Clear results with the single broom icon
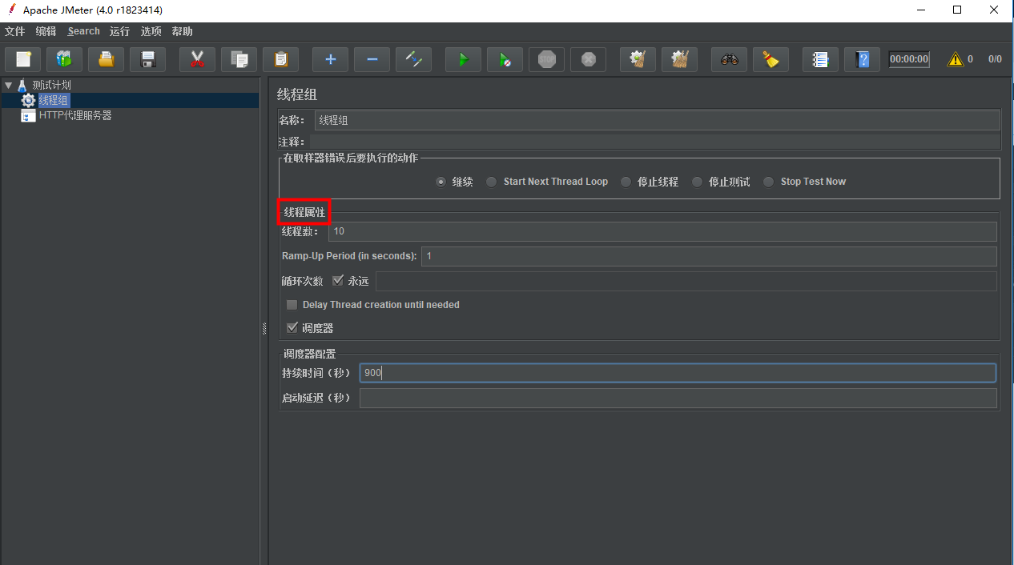 tap(638, 59)
